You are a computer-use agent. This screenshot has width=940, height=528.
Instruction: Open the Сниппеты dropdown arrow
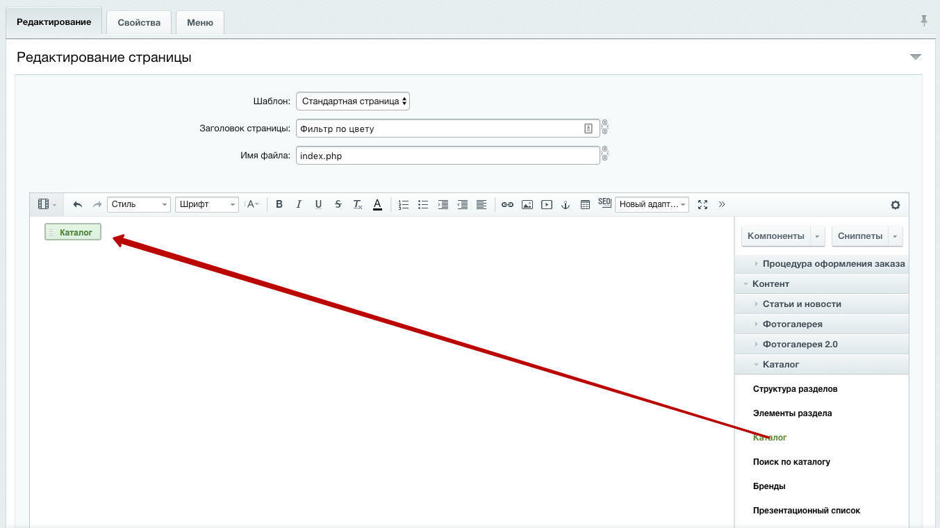(x=896, y=236)
